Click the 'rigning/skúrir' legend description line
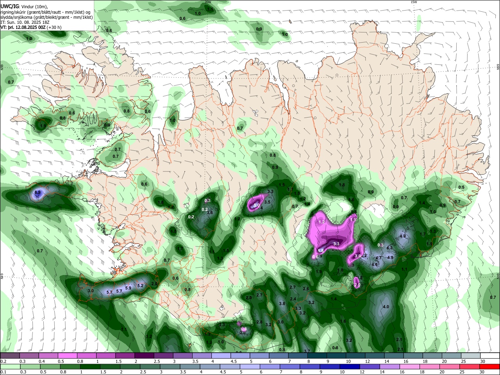Screen dimensions: 500x375 tap(45, 12)
